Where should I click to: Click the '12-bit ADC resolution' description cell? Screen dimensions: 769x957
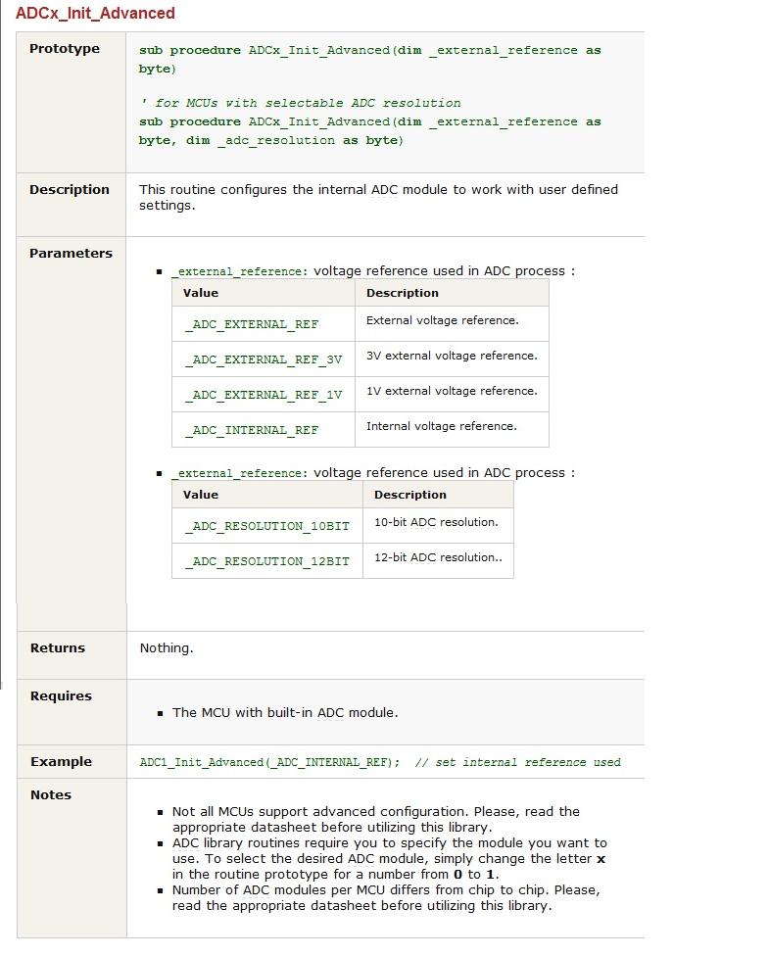[x=438, y=561]
